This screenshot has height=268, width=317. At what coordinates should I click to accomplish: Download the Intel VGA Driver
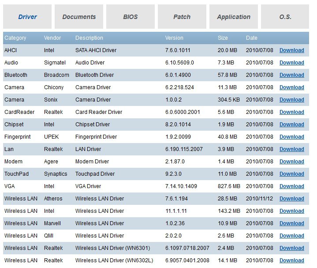coord(292,186)
